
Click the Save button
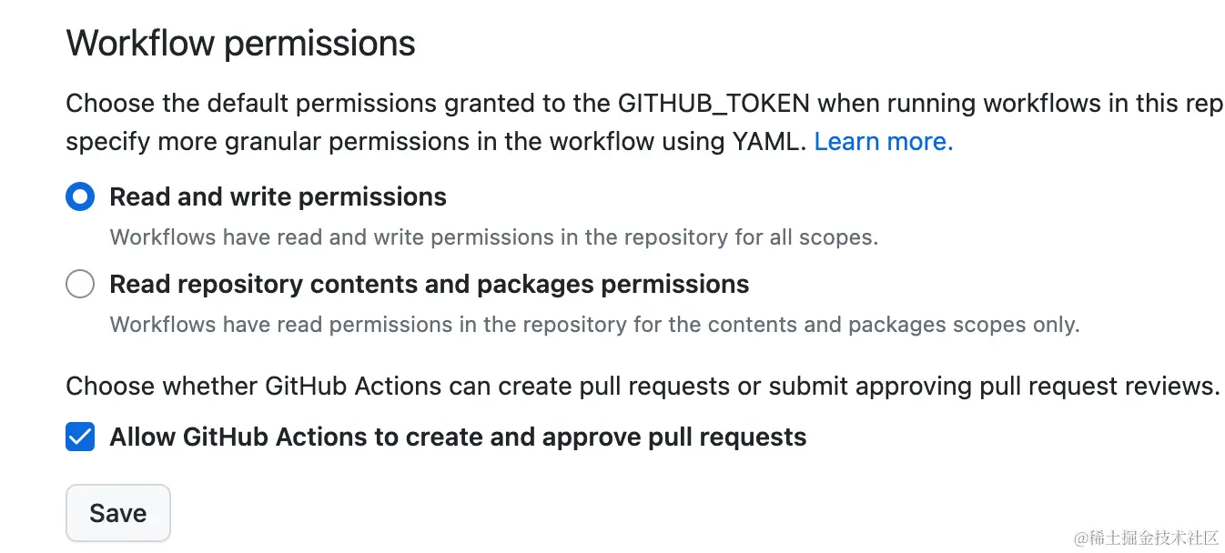(118, 513)
